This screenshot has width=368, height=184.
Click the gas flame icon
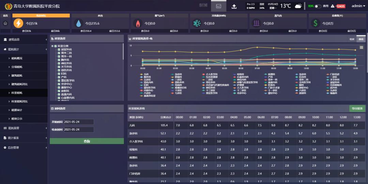(x=138, y=23)
